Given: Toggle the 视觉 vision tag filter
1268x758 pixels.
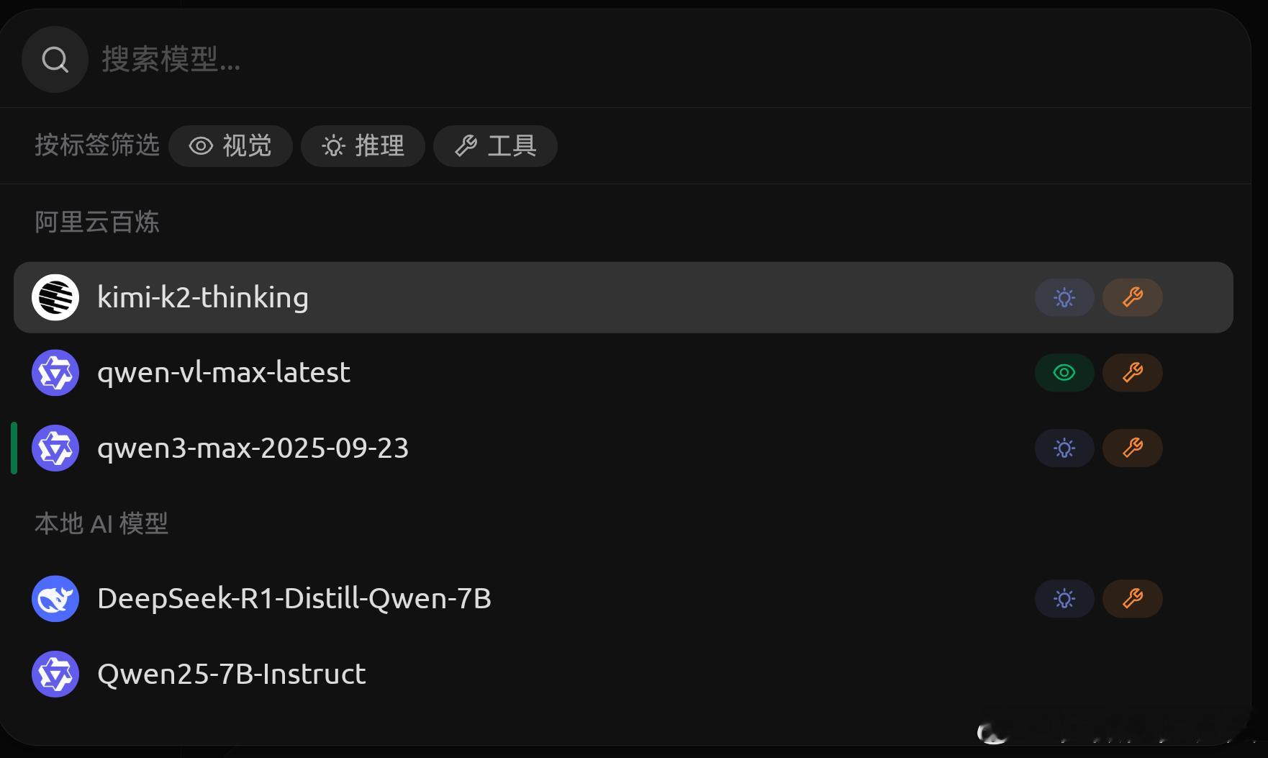Looking at the screenshot, I should pyautogui.click(x=230, y=146).
